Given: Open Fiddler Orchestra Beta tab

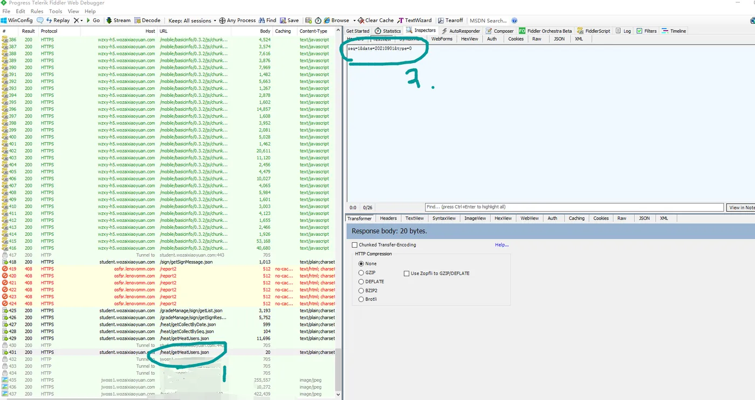Looking at the screenshot, I should coord(545,31).
